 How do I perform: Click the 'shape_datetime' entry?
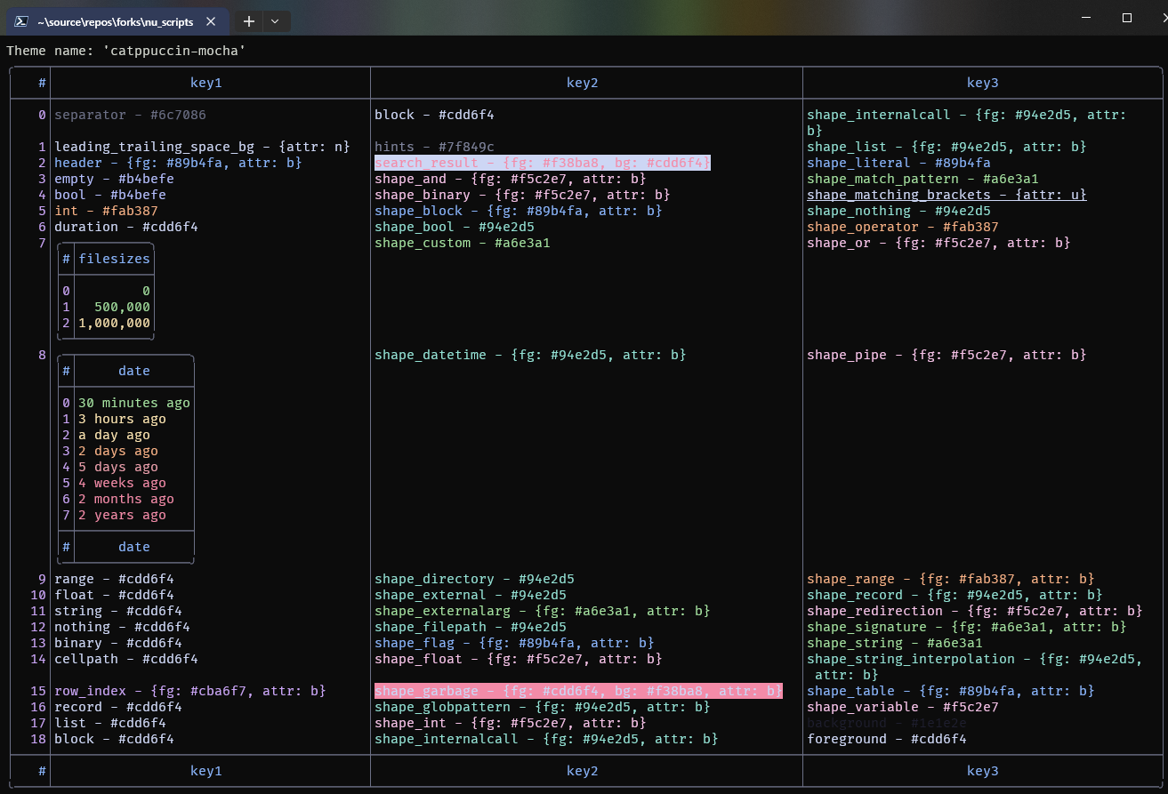(530, 355)
